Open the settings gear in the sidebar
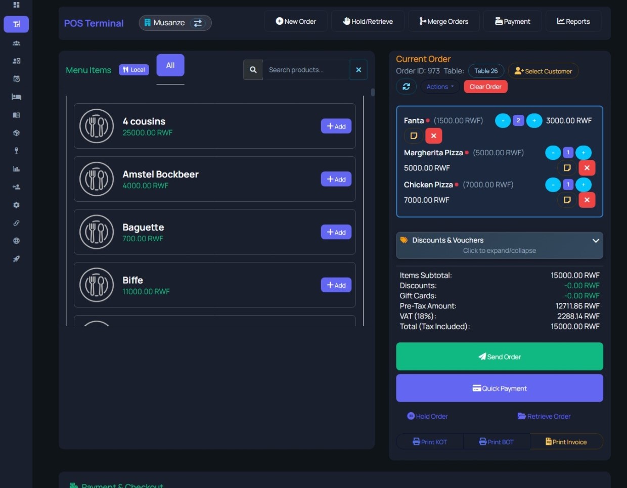 (16, 205)
